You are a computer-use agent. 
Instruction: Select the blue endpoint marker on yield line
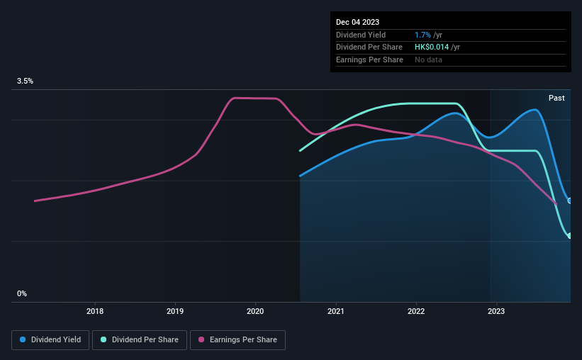tap(570, 201)
